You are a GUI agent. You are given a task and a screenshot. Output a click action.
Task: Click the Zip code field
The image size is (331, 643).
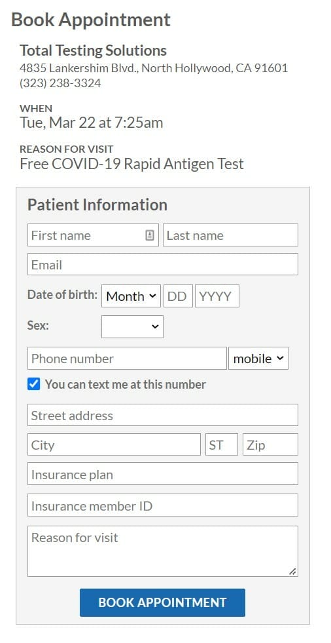click(270, 444)
